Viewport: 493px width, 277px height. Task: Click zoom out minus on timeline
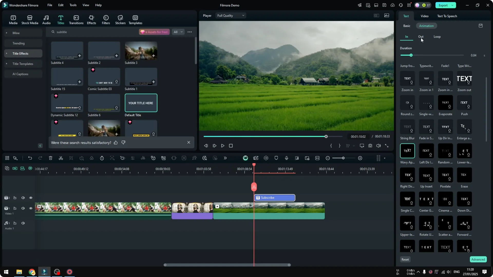[x=328, y=158]
